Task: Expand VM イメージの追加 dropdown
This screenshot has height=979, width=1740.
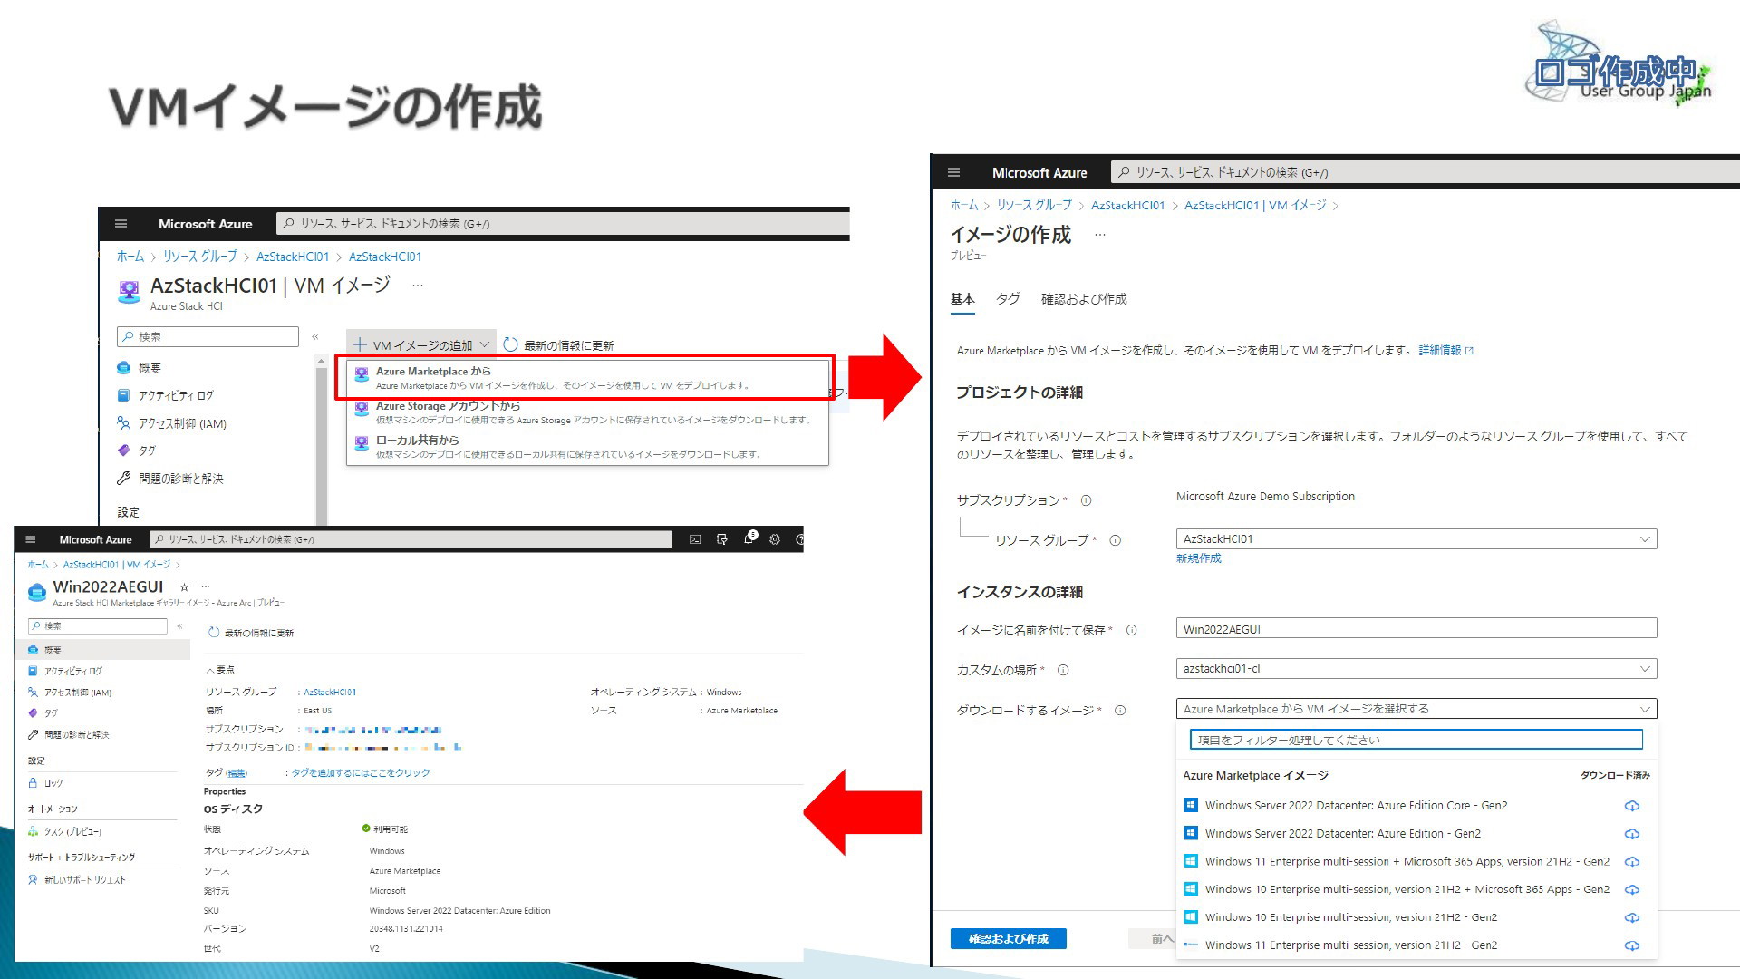Action: coord(421,345)
